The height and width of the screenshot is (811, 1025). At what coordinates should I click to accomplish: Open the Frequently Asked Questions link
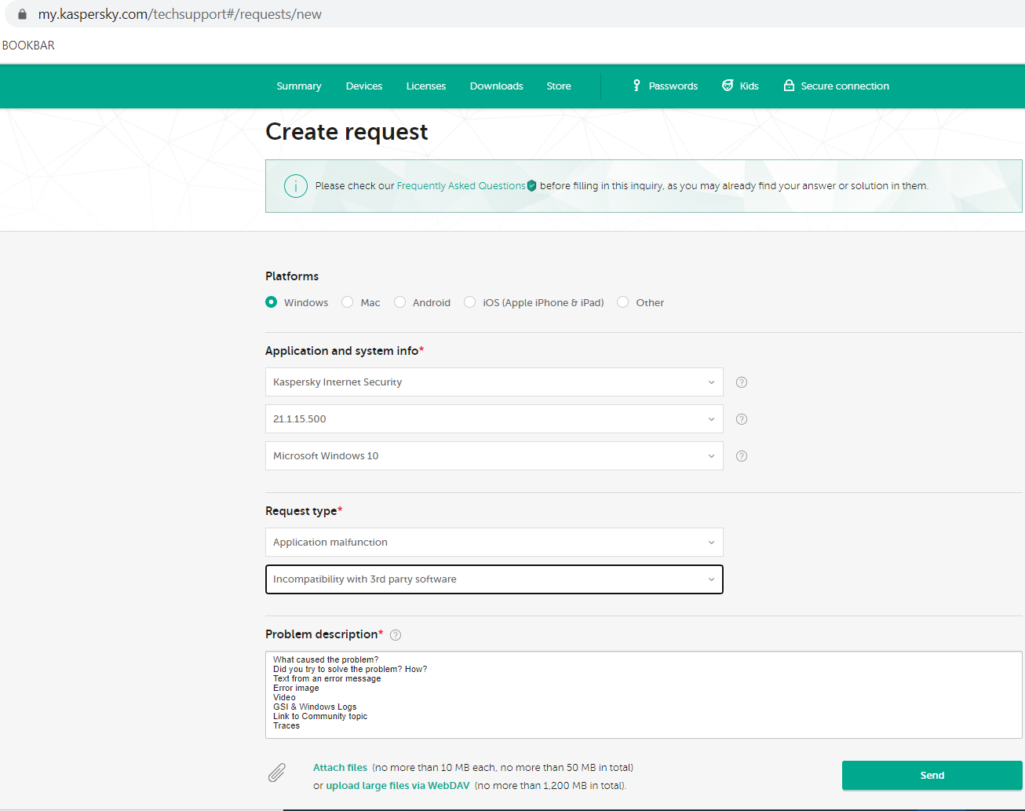[x=461, y=186]
